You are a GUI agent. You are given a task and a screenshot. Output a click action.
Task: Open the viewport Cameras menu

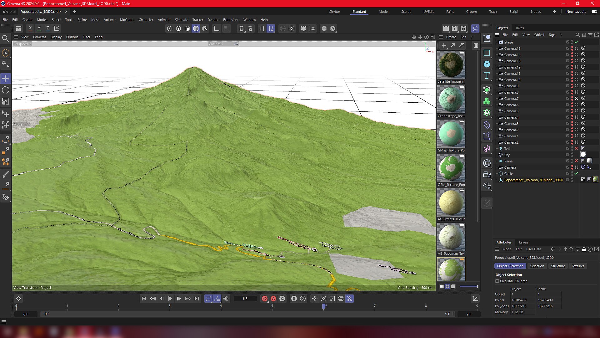tap(40, 37)
